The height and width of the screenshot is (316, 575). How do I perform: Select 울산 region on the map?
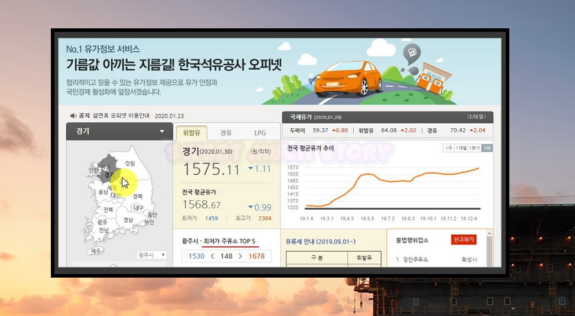[x=152, y=214]
